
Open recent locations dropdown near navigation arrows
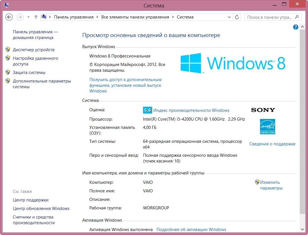tap(28, 17)
